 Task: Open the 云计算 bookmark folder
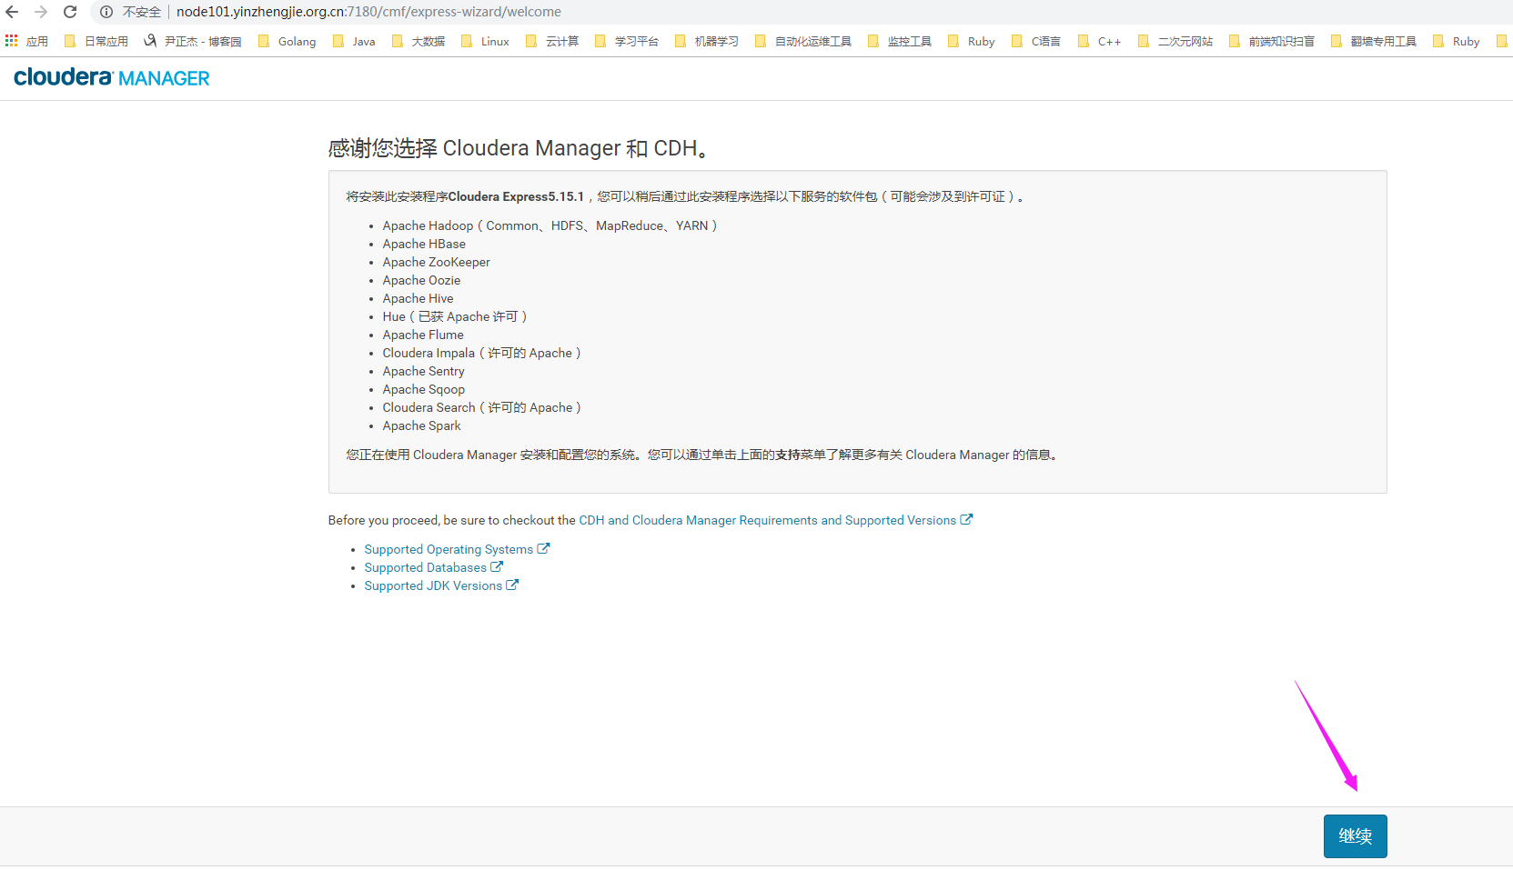(552, 41)
